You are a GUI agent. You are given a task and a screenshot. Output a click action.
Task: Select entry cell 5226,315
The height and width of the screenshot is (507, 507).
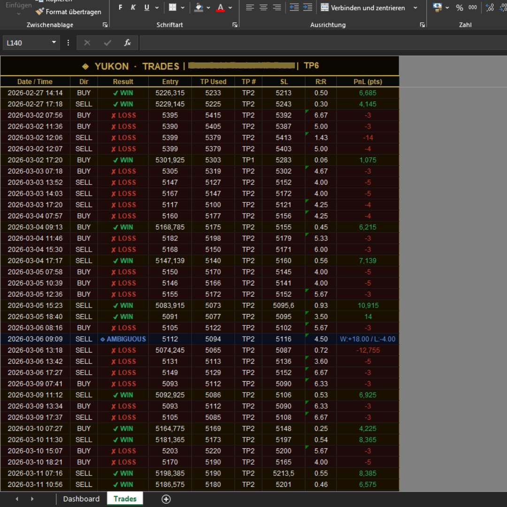[x=170, y=93]
